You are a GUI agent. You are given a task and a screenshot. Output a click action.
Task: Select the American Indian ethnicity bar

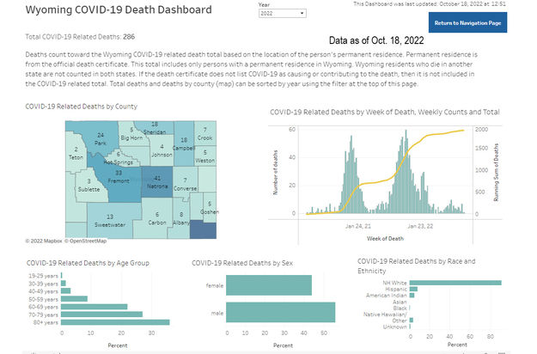412,295
